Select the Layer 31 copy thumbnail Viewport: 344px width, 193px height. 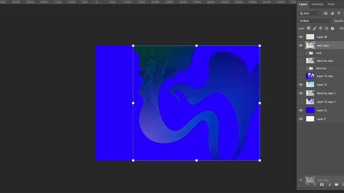(x=310, y=76)
